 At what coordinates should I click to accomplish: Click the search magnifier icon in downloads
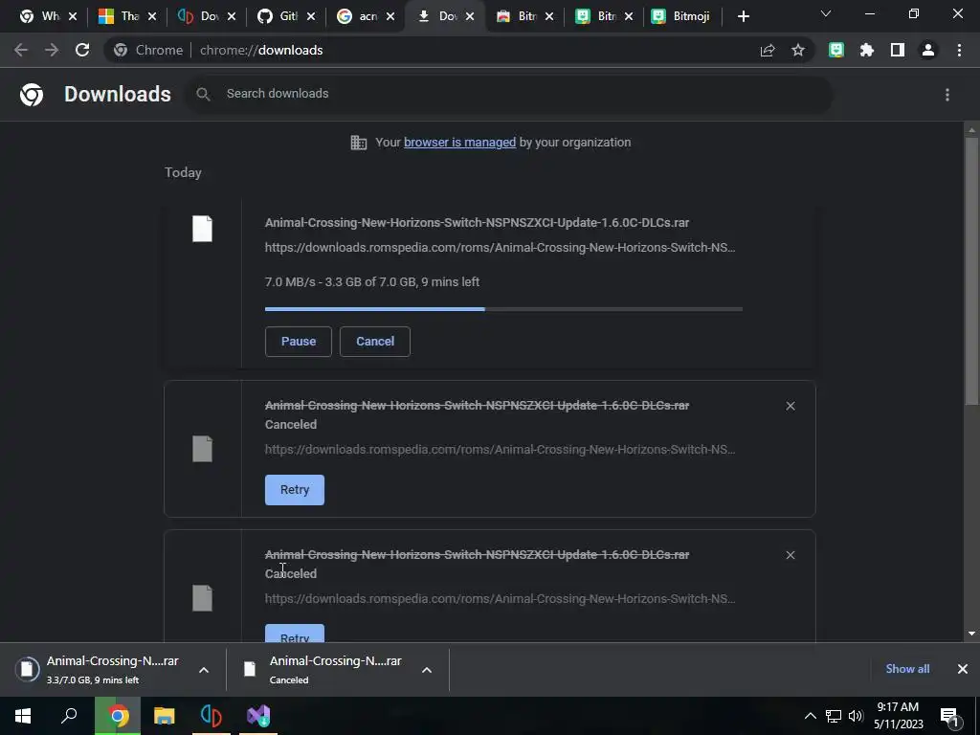203,95
